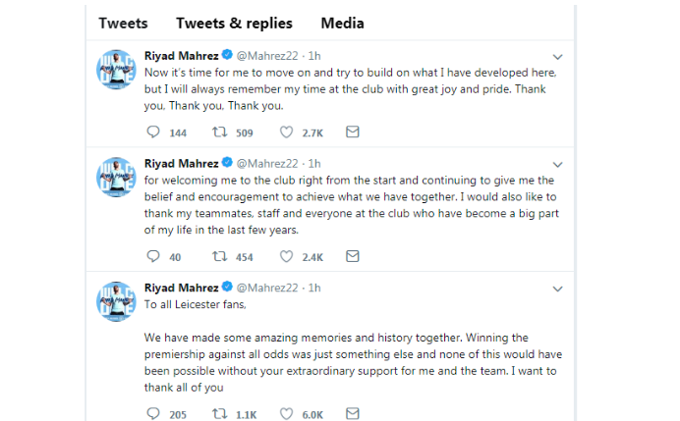680x421 pixels.
Task: Reply to the "Now it's time" tweet
Action: pyautogui.click(x=152, y=132)
